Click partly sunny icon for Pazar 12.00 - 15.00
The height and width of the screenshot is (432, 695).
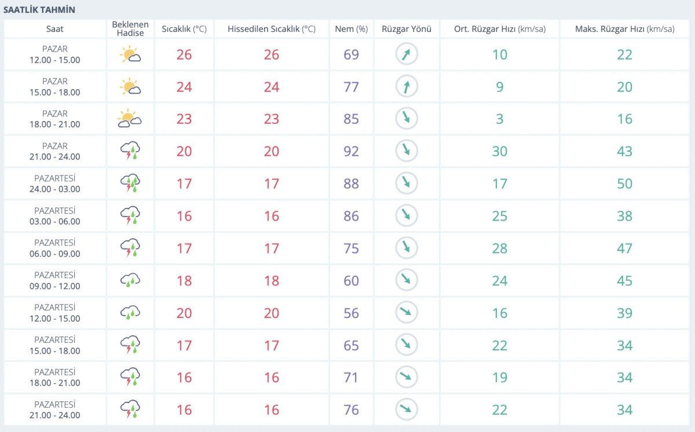pyautogui.click(x=130, y=55)
